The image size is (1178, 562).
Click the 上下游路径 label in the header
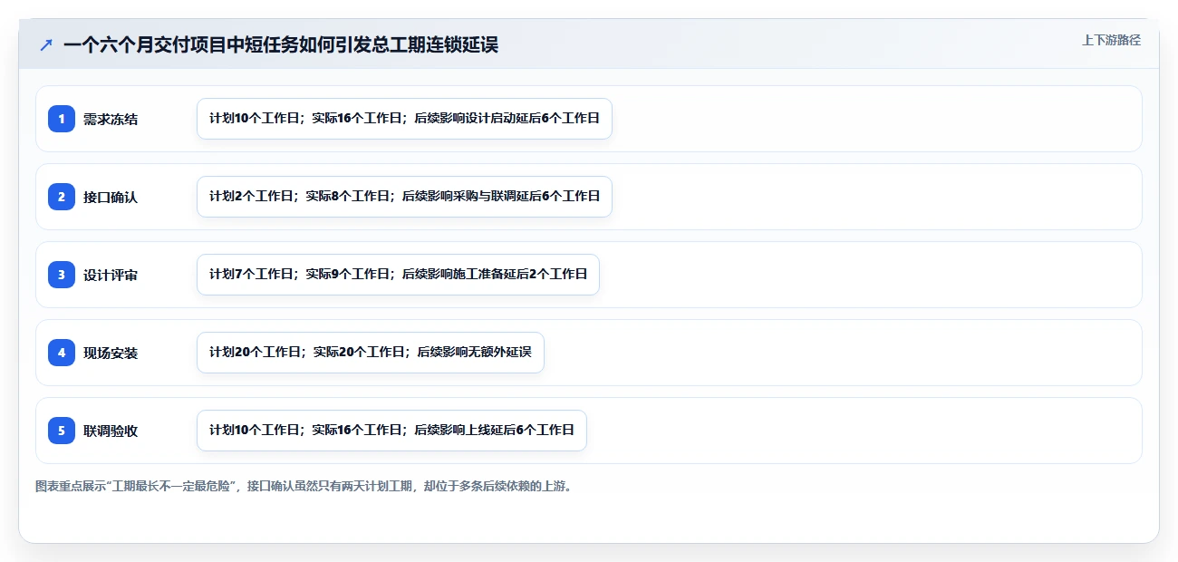(x=1111, y=41)
